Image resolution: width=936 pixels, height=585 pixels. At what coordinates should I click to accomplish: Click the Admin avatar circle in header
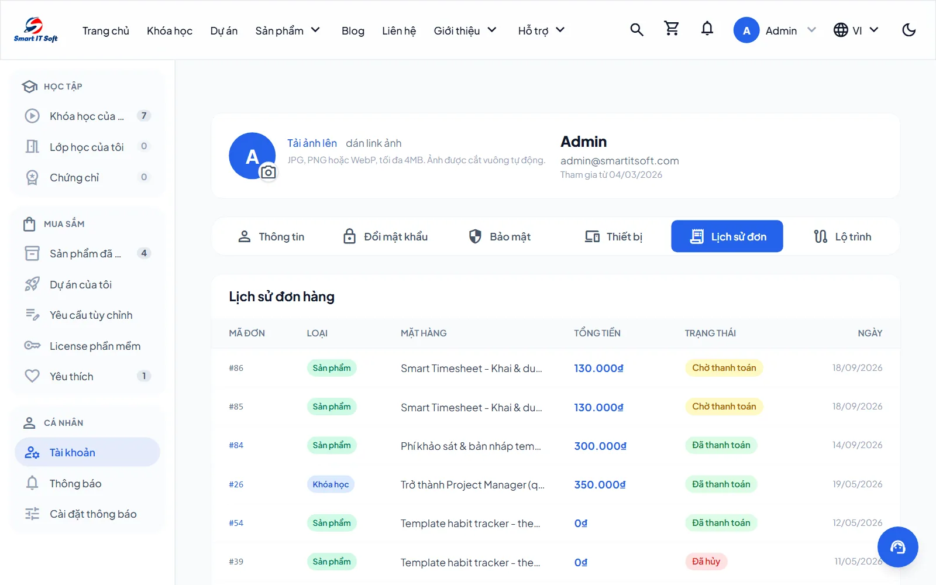(x=746, y=30)
